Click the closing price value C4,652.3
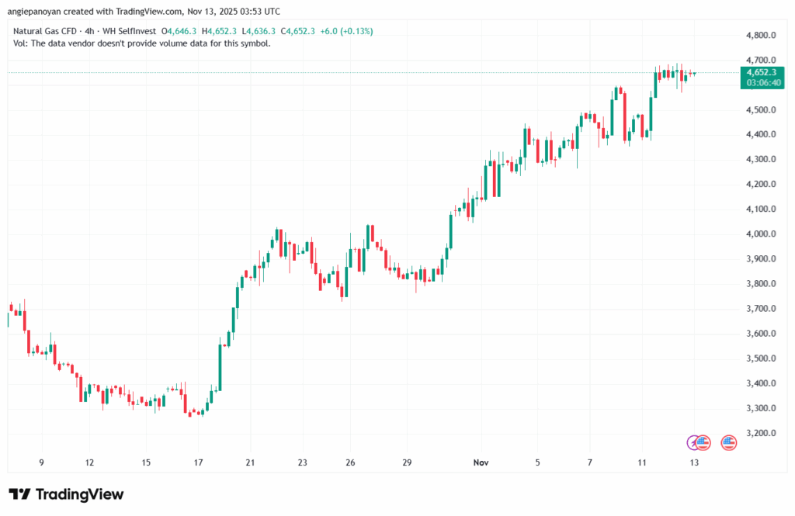The width and height of the screenshot is (795, 516). (298, 31)
